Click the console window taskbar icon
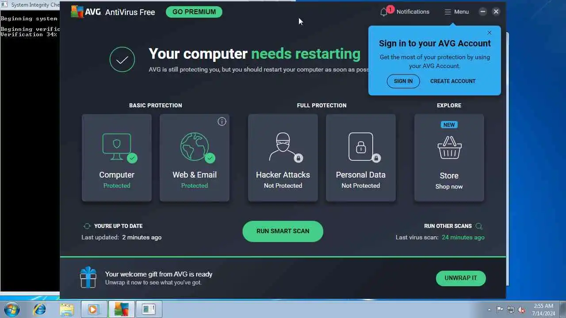Image resolution: width=566 pixels, height=318 pixels. point(149,309)
